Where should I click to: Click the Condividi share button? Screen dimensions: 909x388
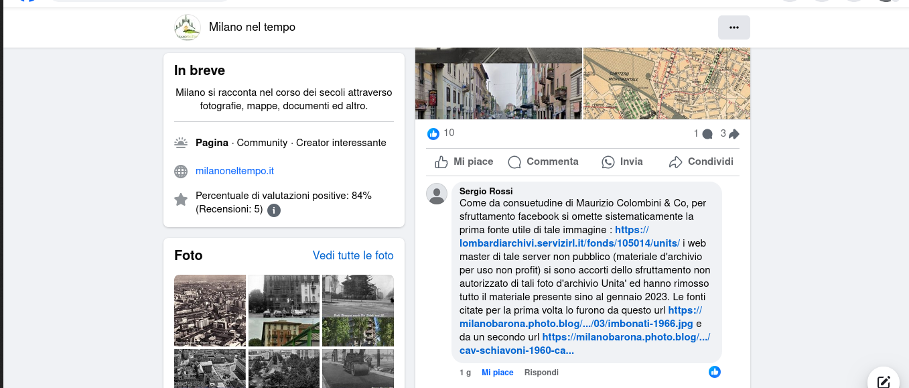pyautogui.click(x=701, y=161)
